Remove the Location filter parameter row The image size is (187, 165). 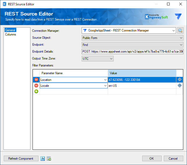pyautogui.click(x=36, y=80)
